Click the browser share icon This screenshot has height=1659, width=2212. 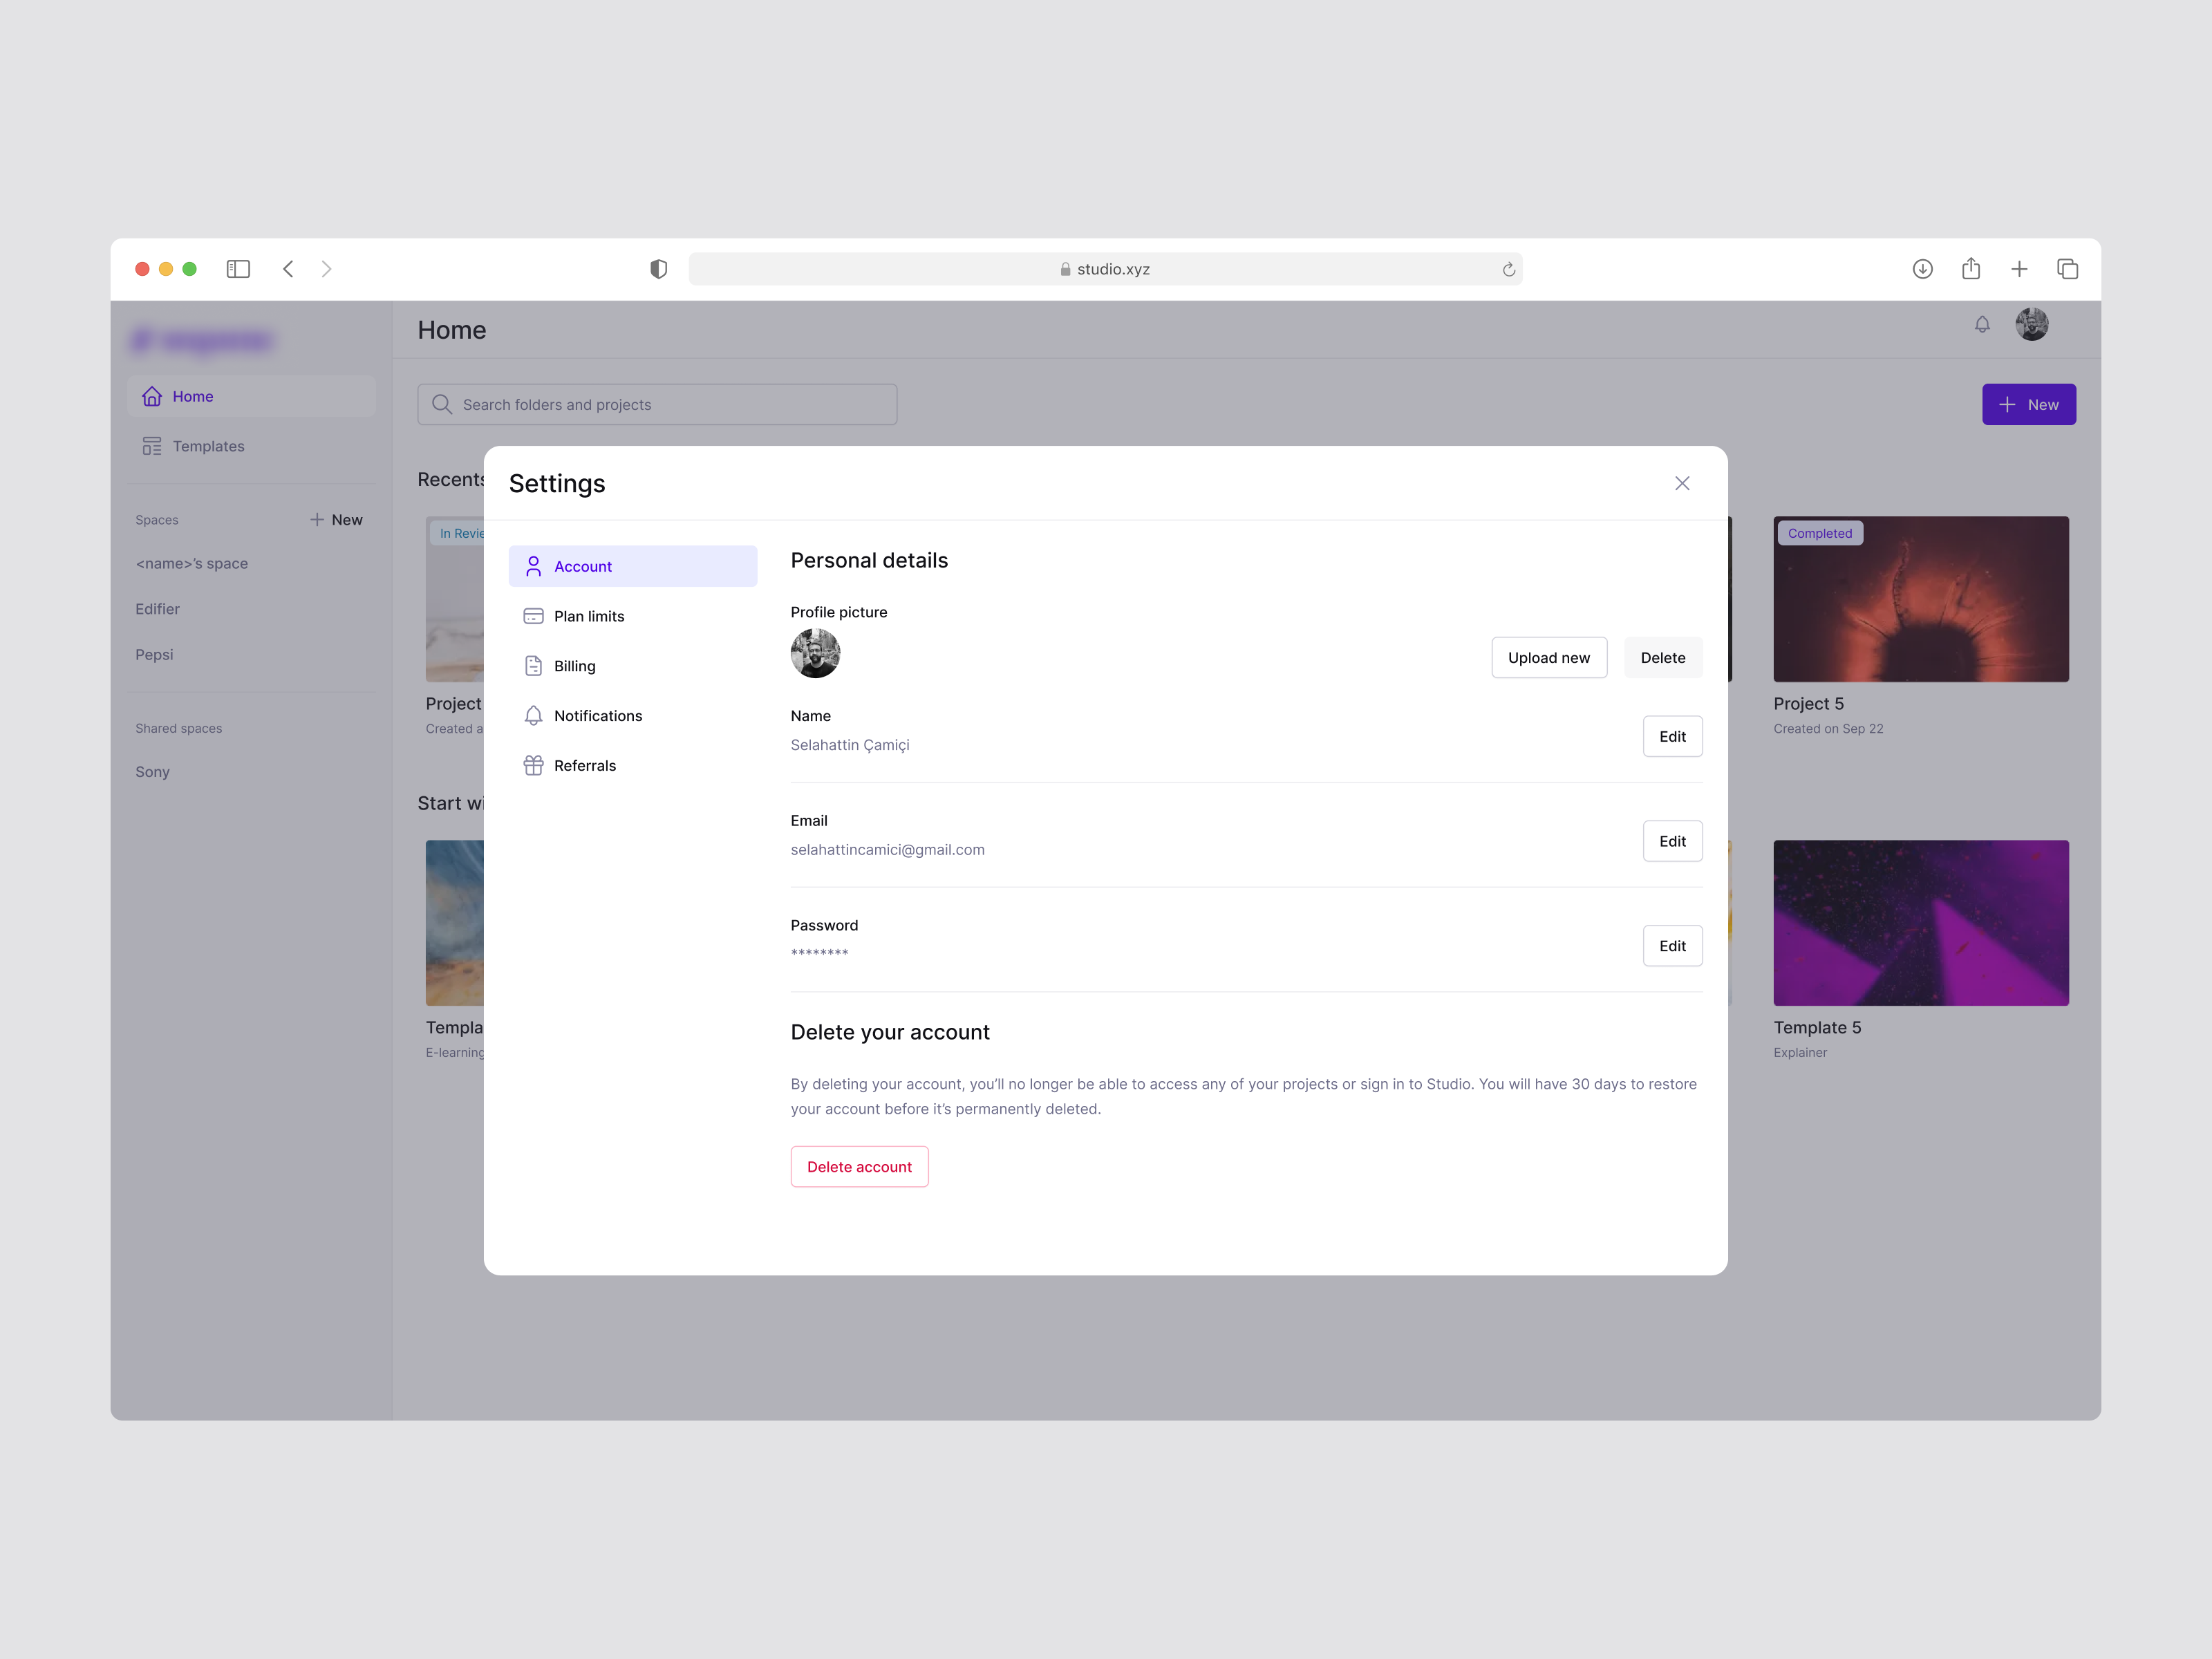(1970, 269)
